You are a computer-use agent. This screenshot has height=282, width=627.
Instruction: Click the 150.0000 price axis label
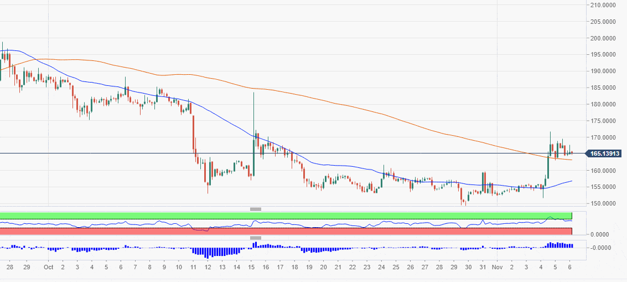click(603, 203)
